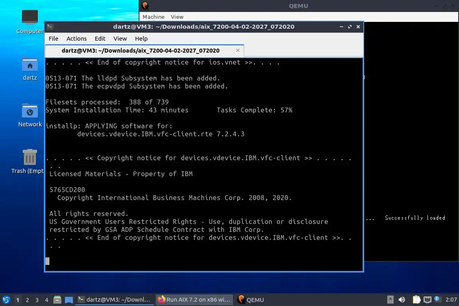Click 'installp: APPLYING software for:' line
This screenshot has height=306, width=459.
109,126
